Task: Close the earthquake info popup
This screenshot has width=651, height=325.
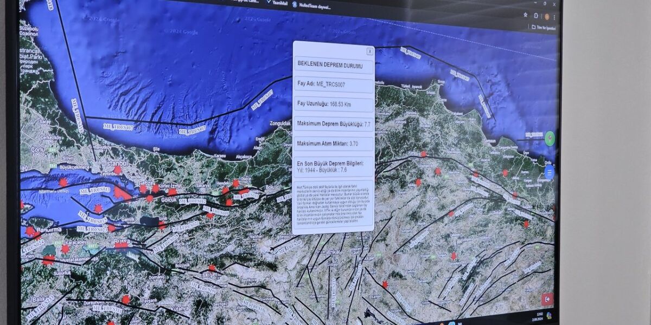Action: (369, 51)
